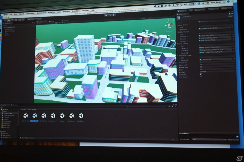This screenshot has width=244, height=162.
Task: Select the _CedecDemo3 scene asset
Action: point(43,117)
